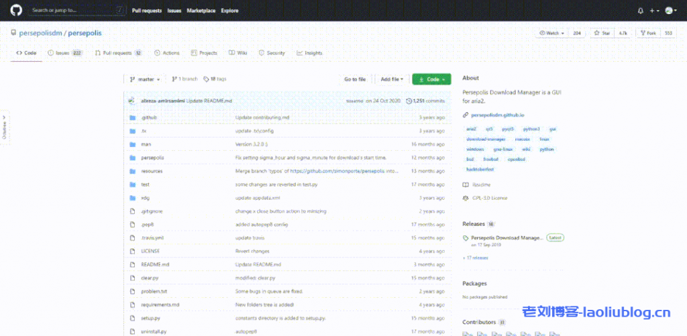This screenshot has height=336, width=687.
Task: Click the GitHub Octocat logo
Action: pyautogui.click(x=16, y=10)
